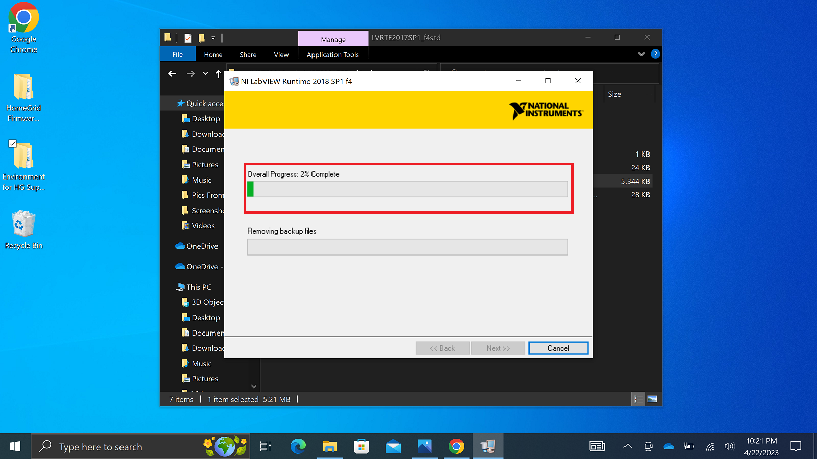The width and height of the screenshot is (817, 459).
Task: Open the taskbar clock and date
Action: pos(761,447)
